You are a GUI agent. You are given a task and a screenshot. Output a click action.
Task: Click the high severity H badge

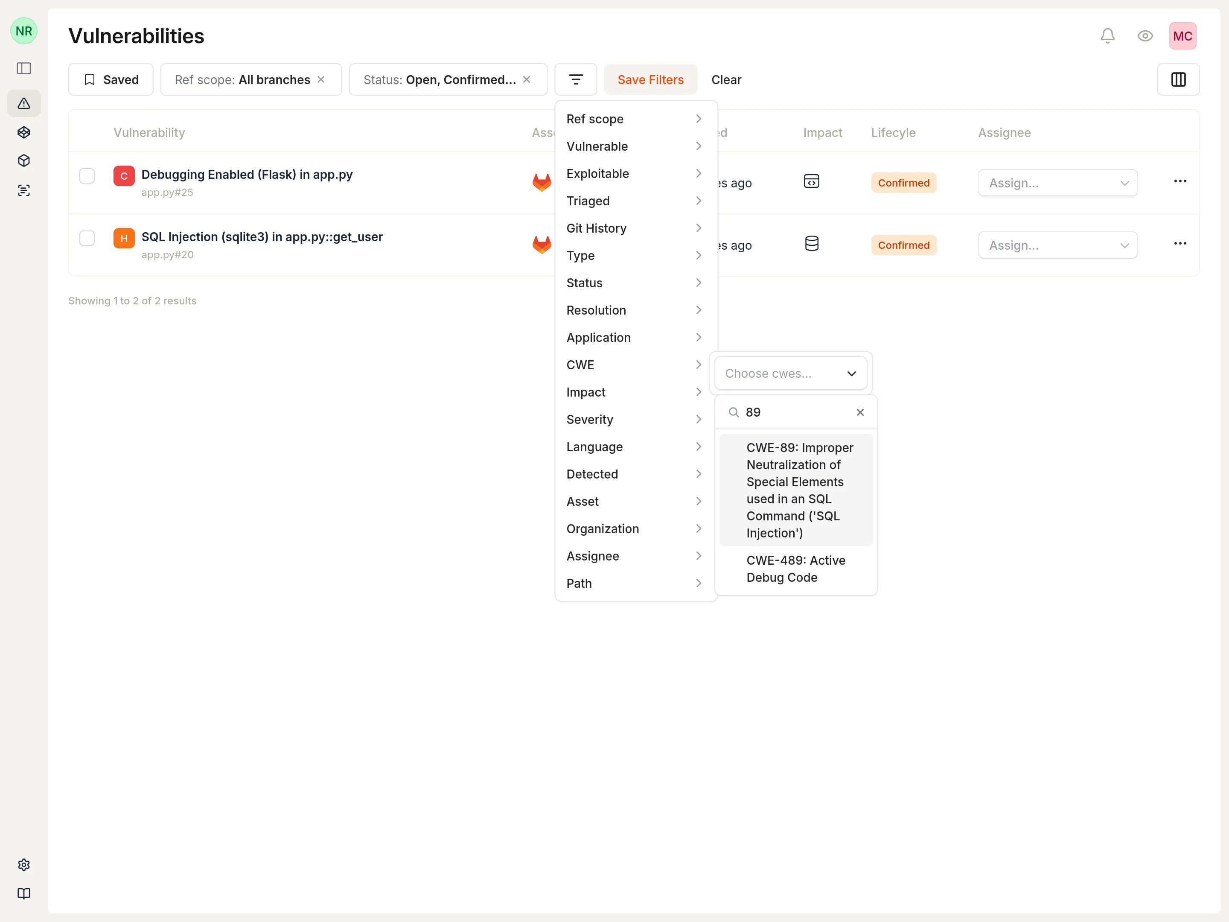tap(124, 238)
